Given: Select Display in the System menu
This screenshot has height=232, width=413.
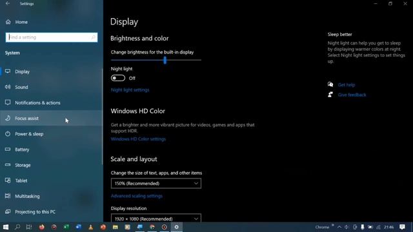Looking at the screenshot, I should point(52,72).
